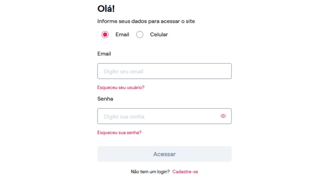Click the 'Olá!' heading
329x185 pixels.
(x=106, y=9)
